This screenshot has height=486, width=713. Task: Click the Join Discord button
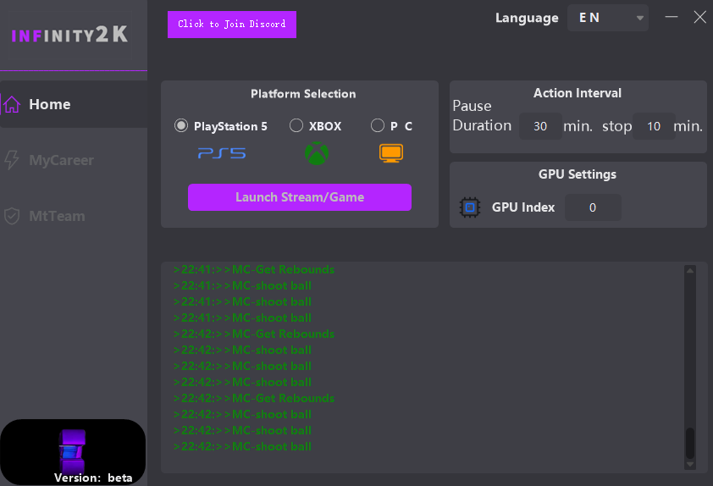coord(232,25)
